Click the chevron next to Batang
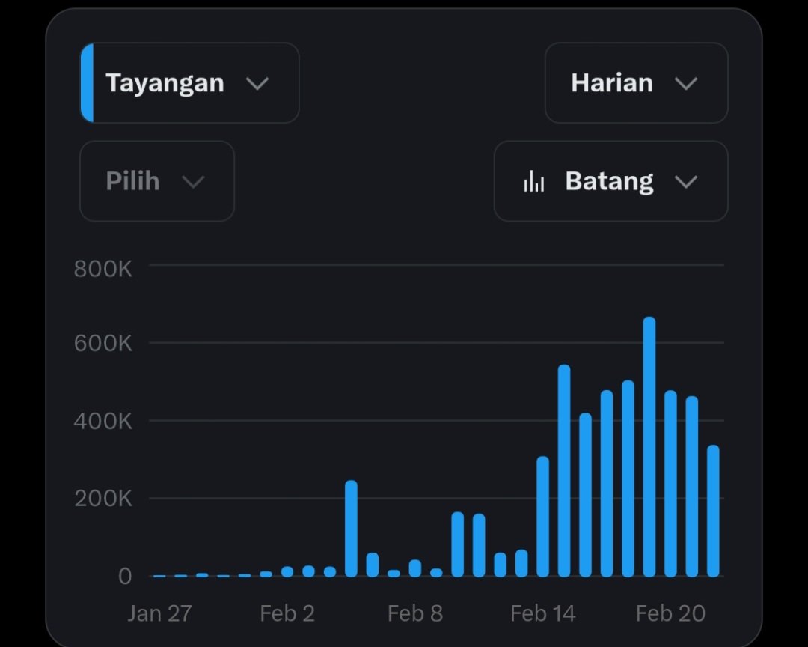This screenshot has height=647, width=808. point(686,182)
